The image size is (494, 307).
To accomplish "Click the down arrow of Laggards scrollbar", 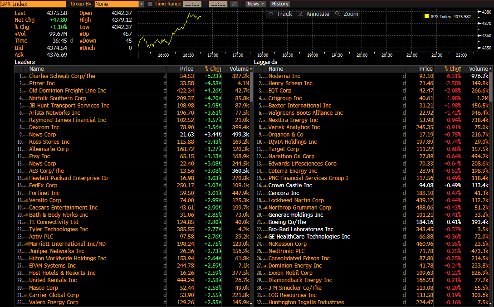I will [490, 303].
